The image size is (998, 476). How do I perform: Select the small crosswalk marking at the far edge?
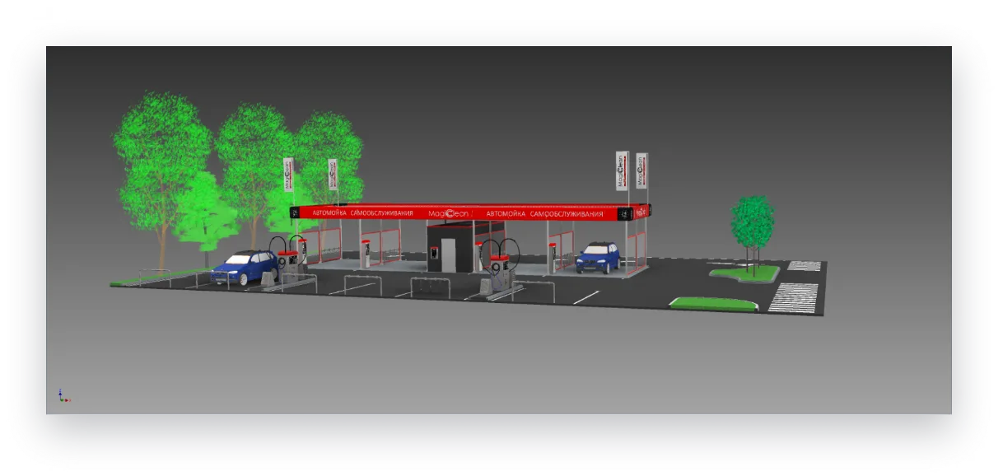point(804,265)
